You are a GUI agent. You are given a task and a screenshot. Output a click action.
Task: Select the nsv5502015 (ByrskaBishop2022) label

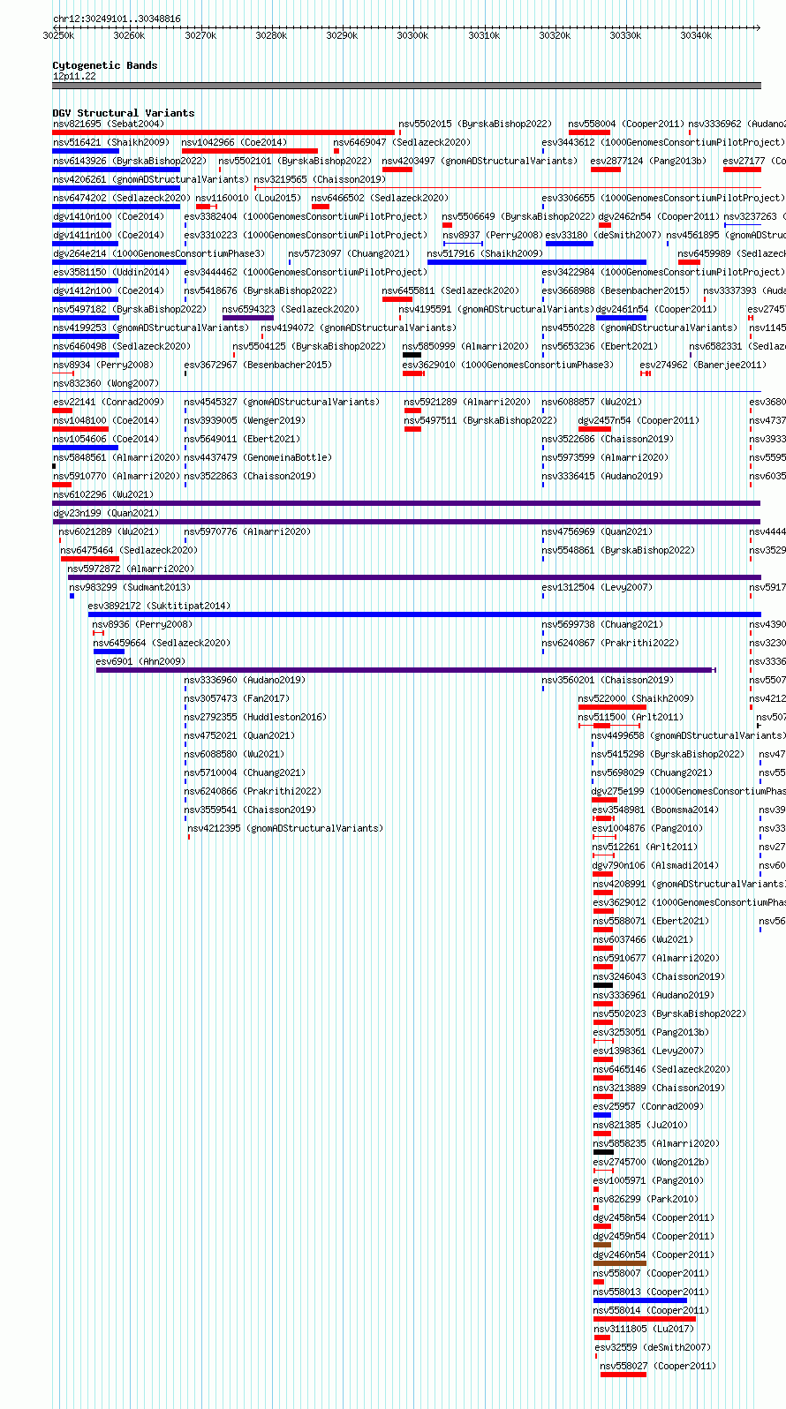coord(475,124)
